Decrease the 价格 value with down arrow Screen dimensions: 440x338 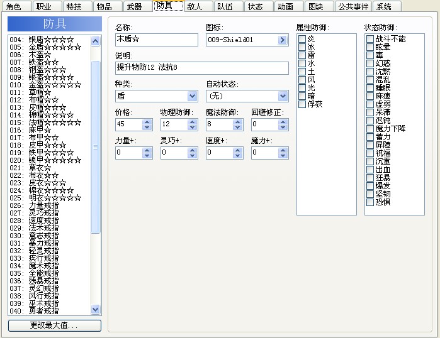pyautogui.click(x=147, y=128)
